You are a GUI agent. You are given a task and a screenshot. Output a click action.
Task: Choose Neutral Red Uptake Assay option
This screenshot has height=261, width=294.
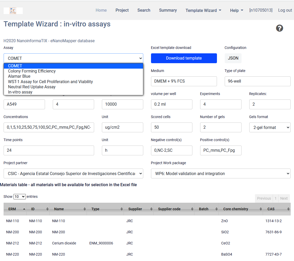(x=32, y=87)
